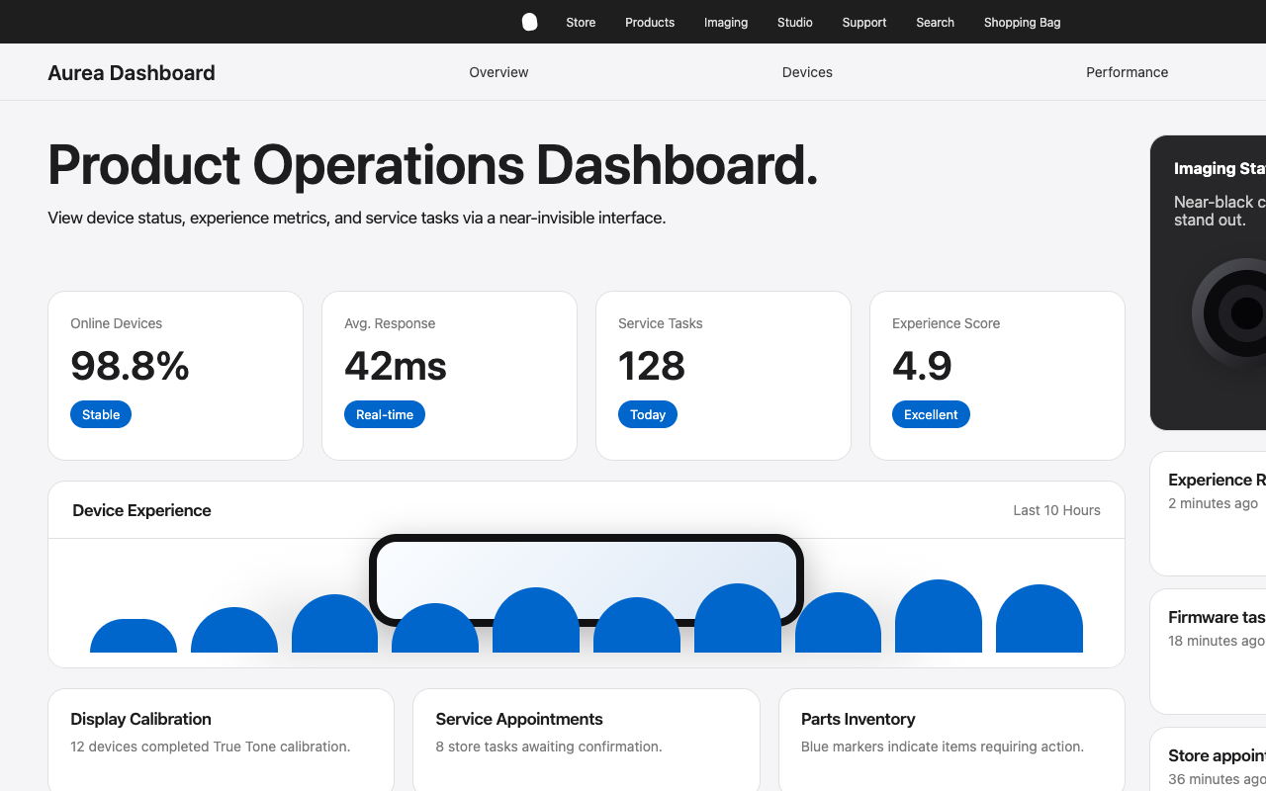Click the Real-time badge under Avg. Response

[x=385, y=414]
